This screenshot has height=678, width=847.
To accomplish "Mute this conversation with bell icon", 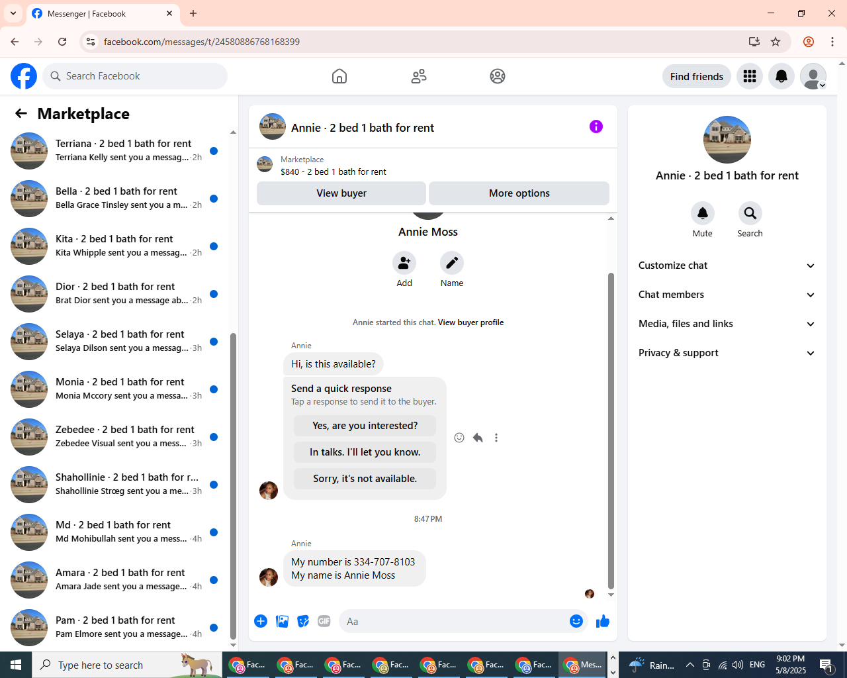I will (x=703, y=213).
